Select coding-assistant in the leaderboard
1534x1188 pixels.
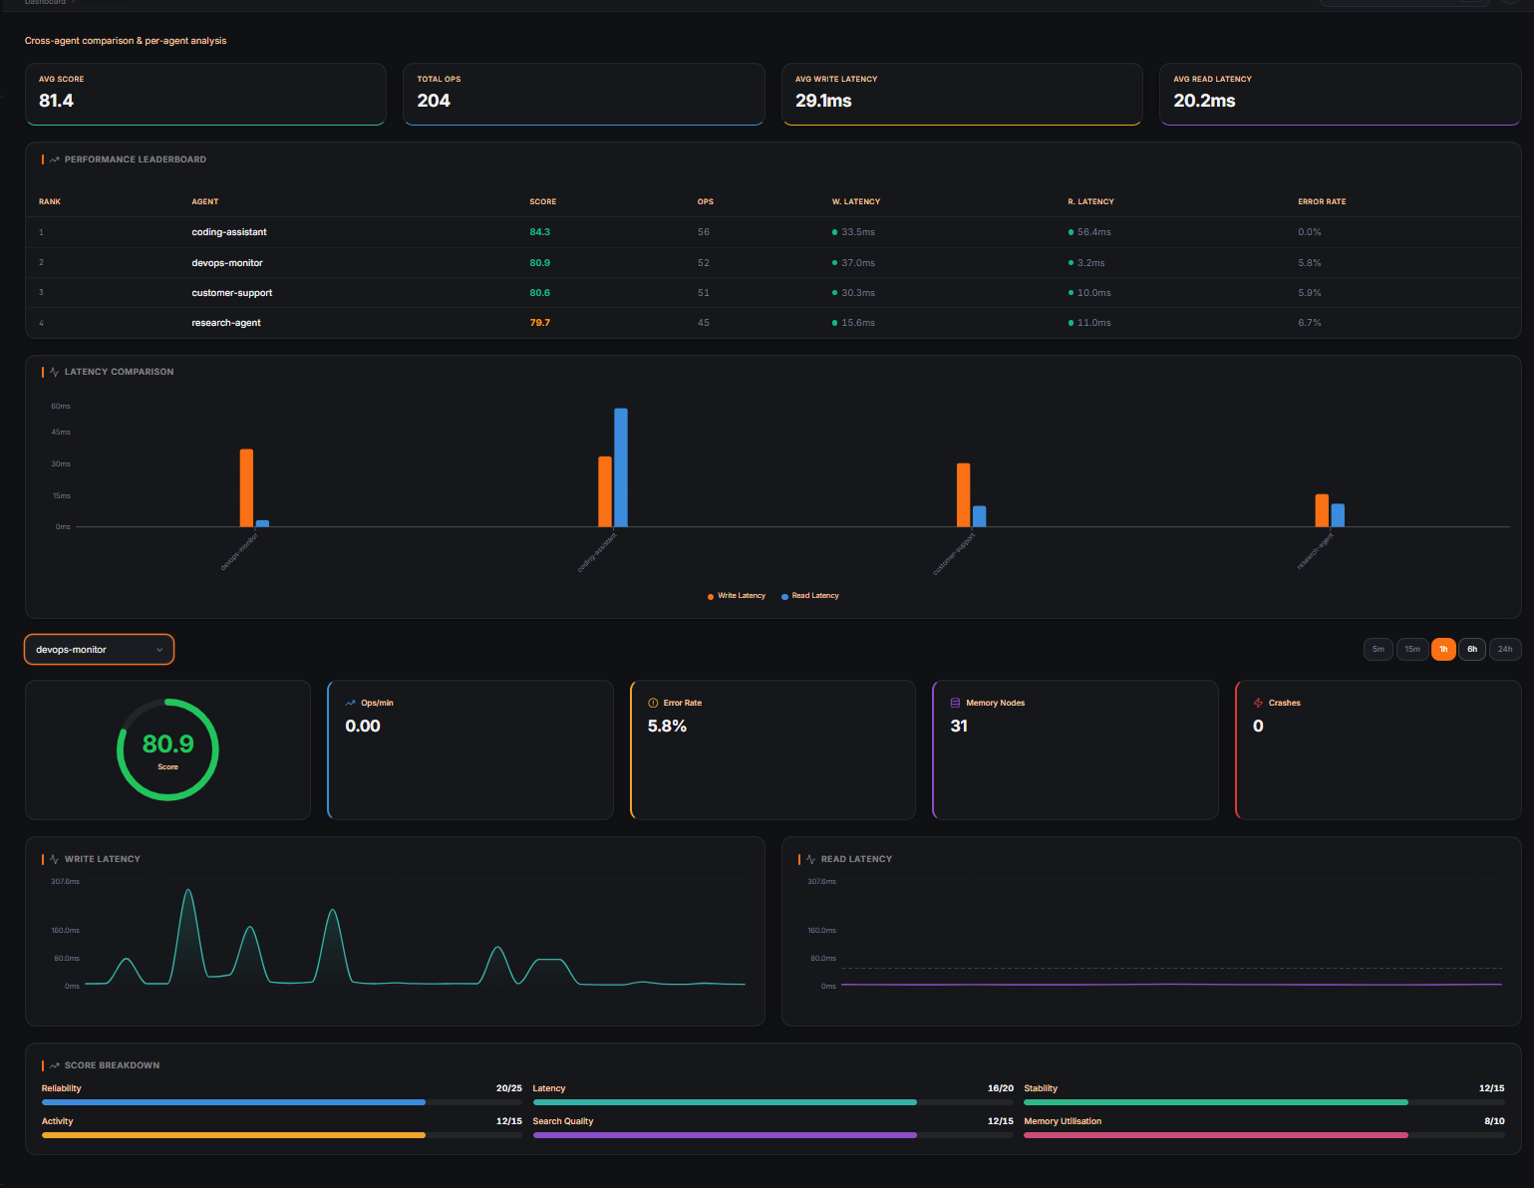tap(228, 231)
